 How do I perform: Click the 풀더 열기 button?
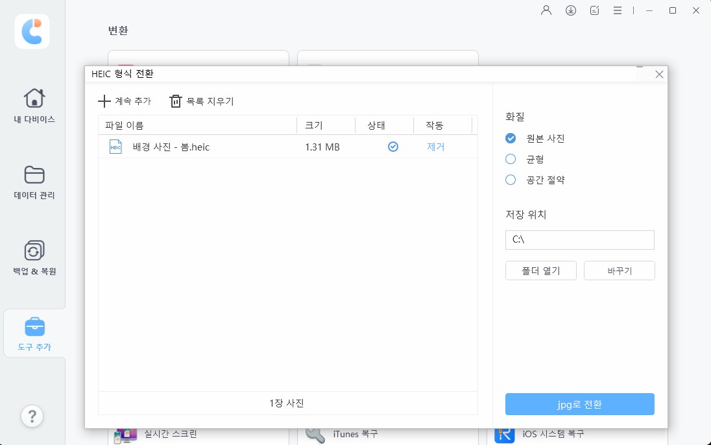click(540, 271)
